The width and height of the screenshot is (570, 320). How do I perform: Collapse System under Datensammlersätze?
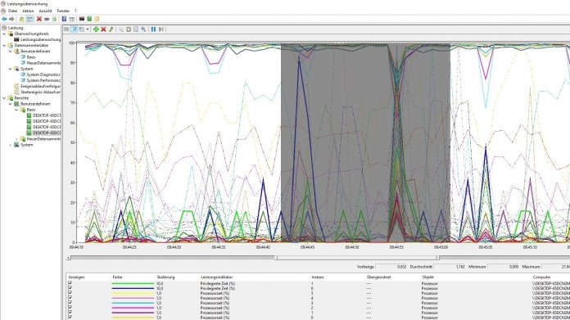[x=10, y=69]
